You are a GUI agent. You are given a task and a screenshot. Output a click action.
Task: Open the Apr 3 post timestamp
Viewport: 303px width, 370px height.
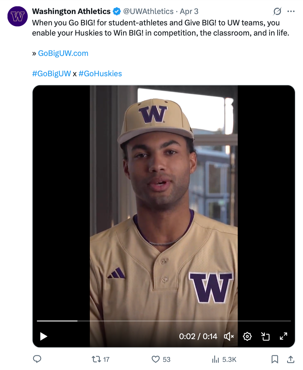[189, 11]
